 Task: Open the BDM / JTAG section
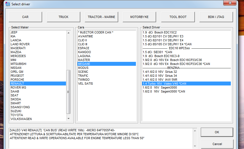point(216,17)
